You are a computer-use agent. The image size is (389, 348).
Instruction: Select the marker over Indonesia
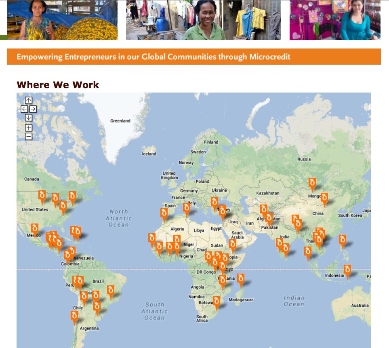point(347,270)
